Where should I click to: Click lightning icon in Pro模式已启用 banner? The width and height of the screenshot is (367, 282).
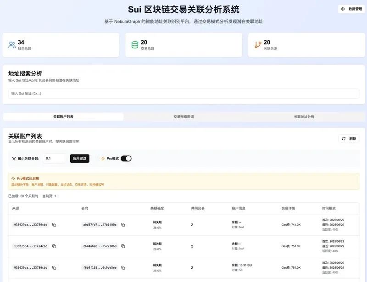pos(13,178)
